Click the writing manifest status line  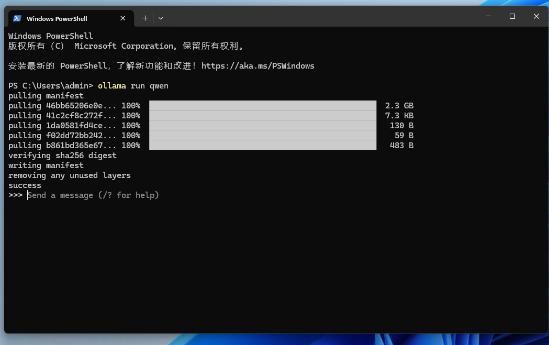coord(46,165)
